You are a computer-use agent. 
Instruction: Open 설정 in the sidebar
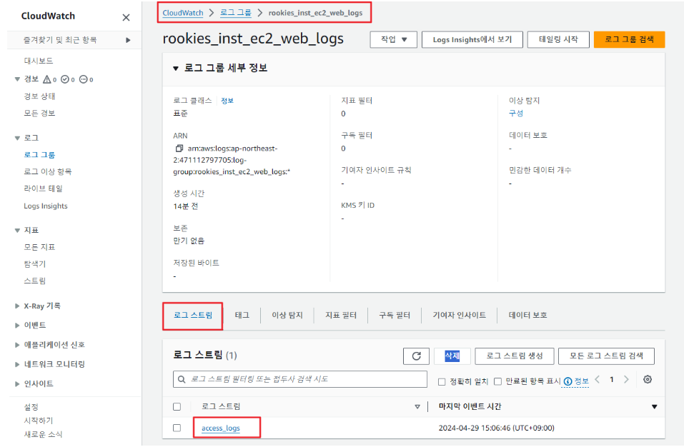tap(31, 407)
